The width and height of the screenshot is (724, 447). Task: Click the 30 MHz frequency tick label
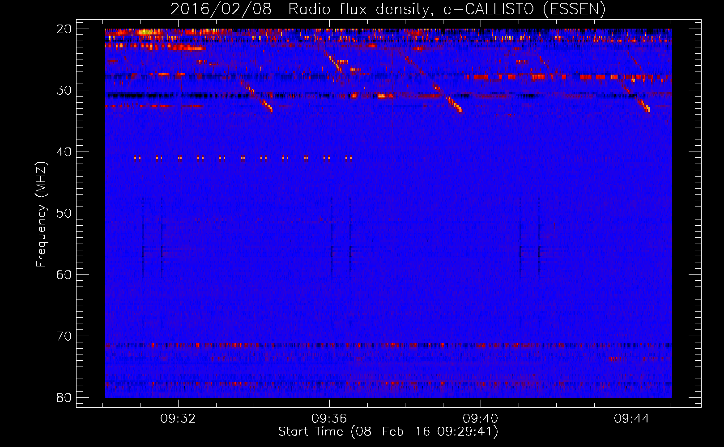pyautogui.click(x=64, y=90)
